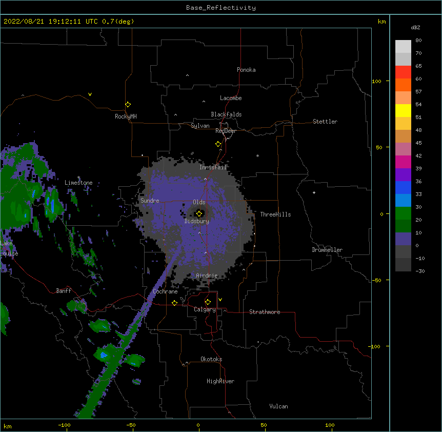Select the light gray 80 dBZ legend color
The image size is (442, 432).
403,47
